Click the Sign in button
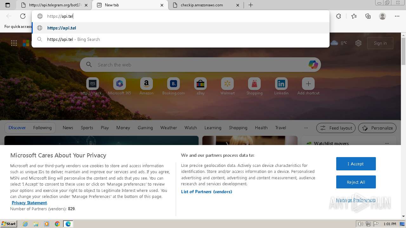406x228 pixels. tap(380, 43)
